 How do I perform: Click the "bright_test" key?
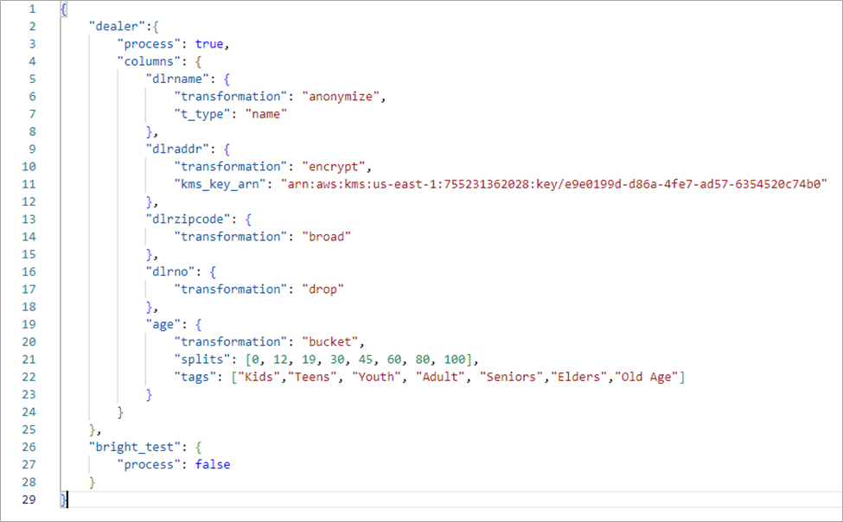[134, 448]
